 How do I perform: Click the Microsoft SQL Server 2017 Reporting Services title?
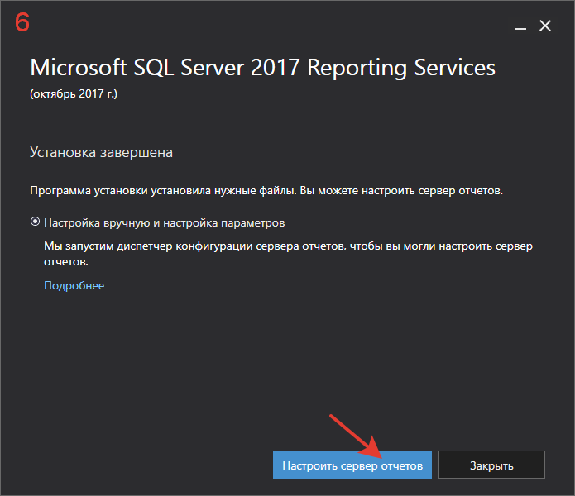[262, 68]
